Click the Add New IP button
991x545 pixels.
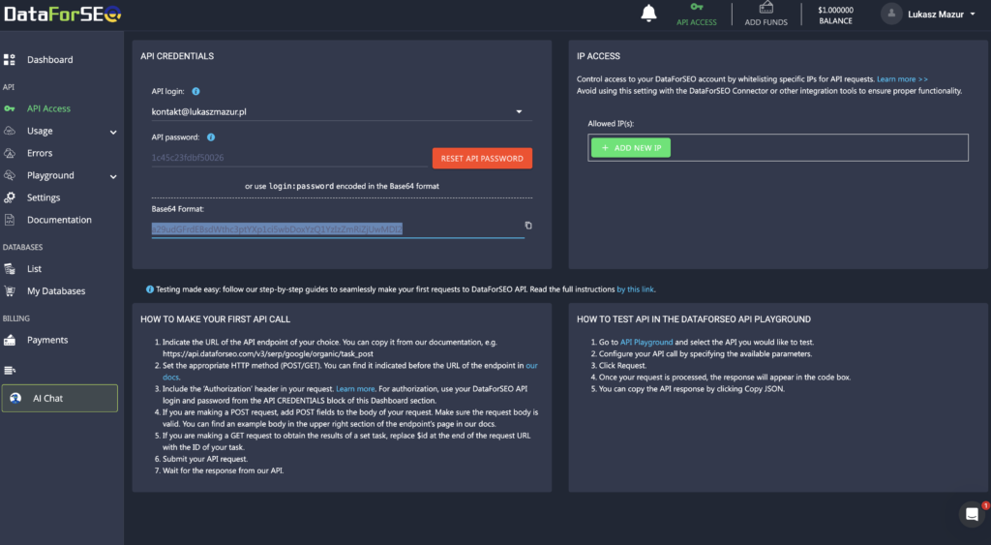click(631, 147)
